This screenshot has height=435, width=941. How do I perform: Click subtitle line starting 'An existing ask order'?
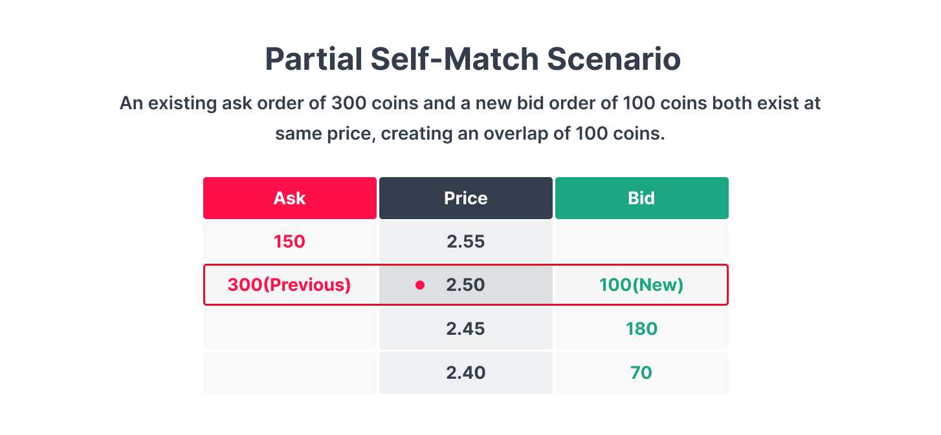coord(470,103)
